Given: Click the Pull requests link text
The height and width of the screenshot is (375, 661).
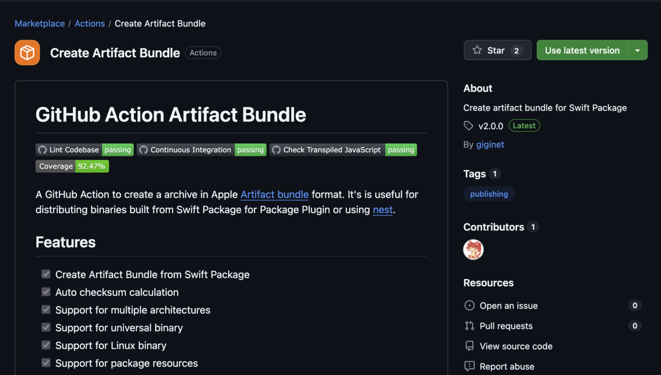Looking at the screenshot, I should coord(506,326).
